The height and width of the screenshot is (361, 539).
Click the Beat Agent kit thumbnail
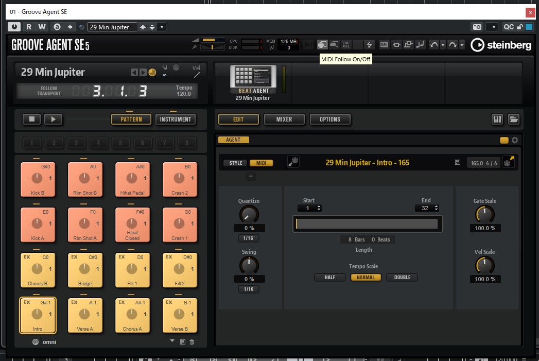coord(253,79)
